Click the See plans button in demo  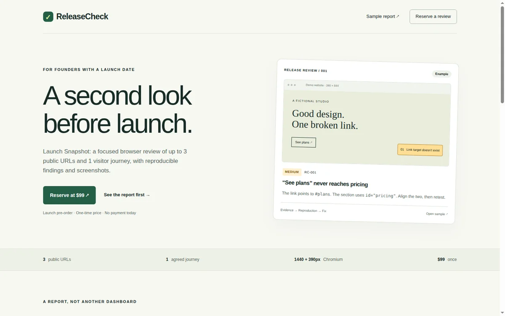[303, 142]
